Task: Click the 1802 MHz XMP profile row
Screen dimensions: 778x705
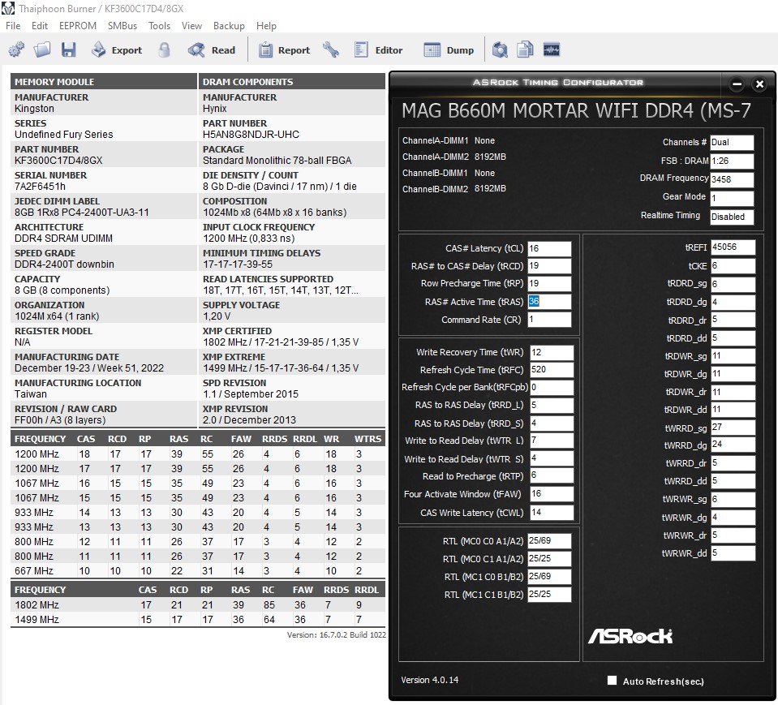Action: click(x=197, y=605)
